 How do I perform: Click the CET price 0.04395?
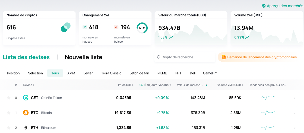tap(124, 98)
